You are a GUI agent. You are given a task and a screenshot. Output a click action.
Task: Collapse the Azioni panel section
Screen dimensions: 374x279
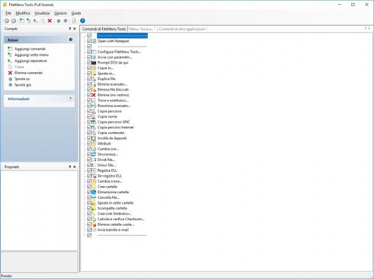(x=71, y=39)
